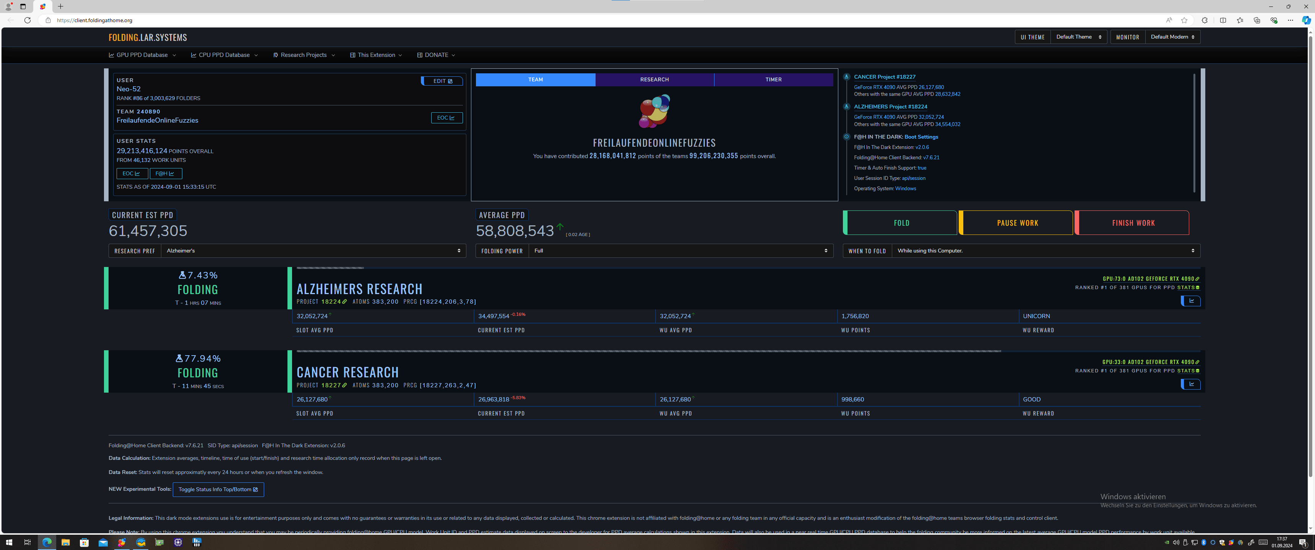Toggle Status Info Top/Bottom
The height and width of the screenshot is (550, 1315).
click(218, 490)
